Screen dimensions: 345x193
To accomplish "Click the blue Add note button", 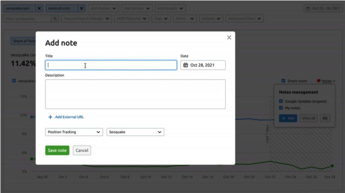I will (x=288, y=118).
